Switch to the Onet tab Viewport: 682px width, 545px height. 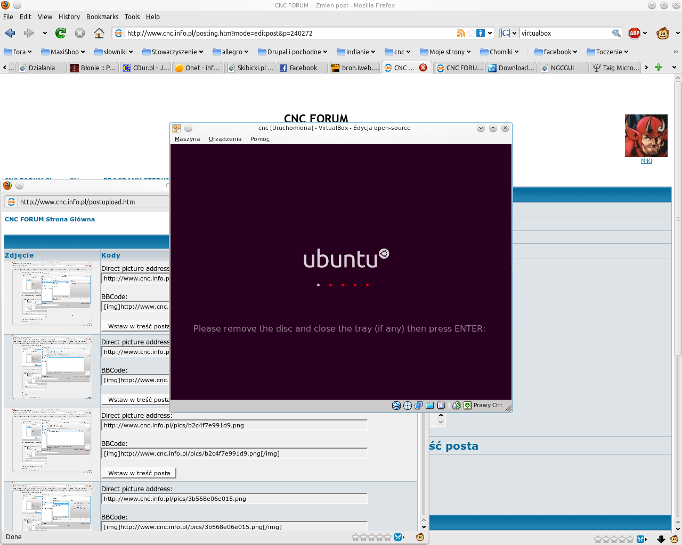[x=198, y=68]
